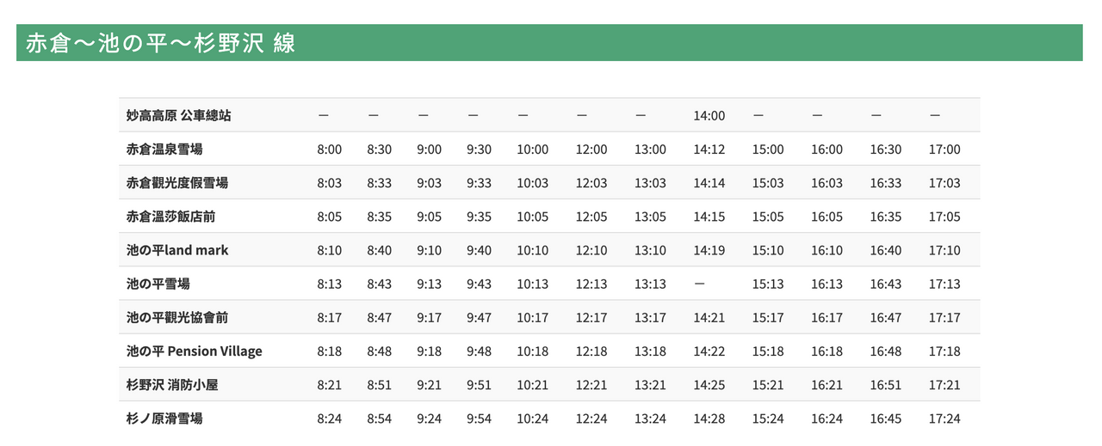Select the 13:21 time cell
This screenshot has width=1102, height=446.
tap(650, 385)
